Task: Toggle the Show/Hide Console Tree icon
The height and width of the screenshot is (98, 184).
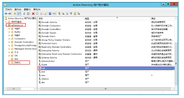Action: point(19,14)
